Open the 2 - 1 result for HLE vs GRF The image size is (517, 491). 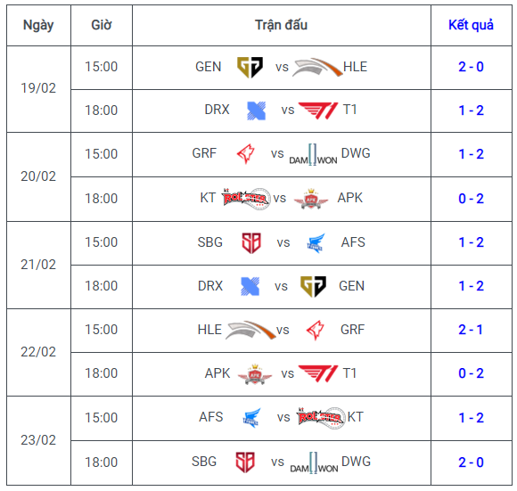pos(471,330)
